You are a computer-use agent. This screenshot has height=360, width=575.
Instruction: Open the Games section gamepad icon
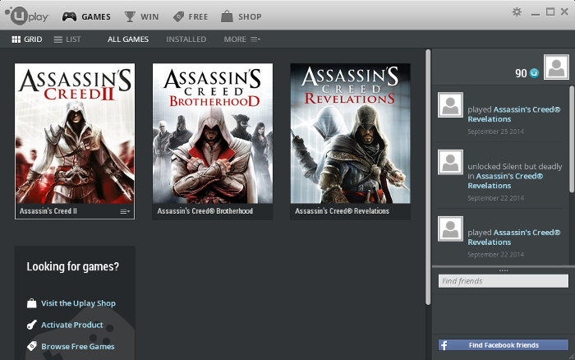pyautogui.click(x=69, y=16)
